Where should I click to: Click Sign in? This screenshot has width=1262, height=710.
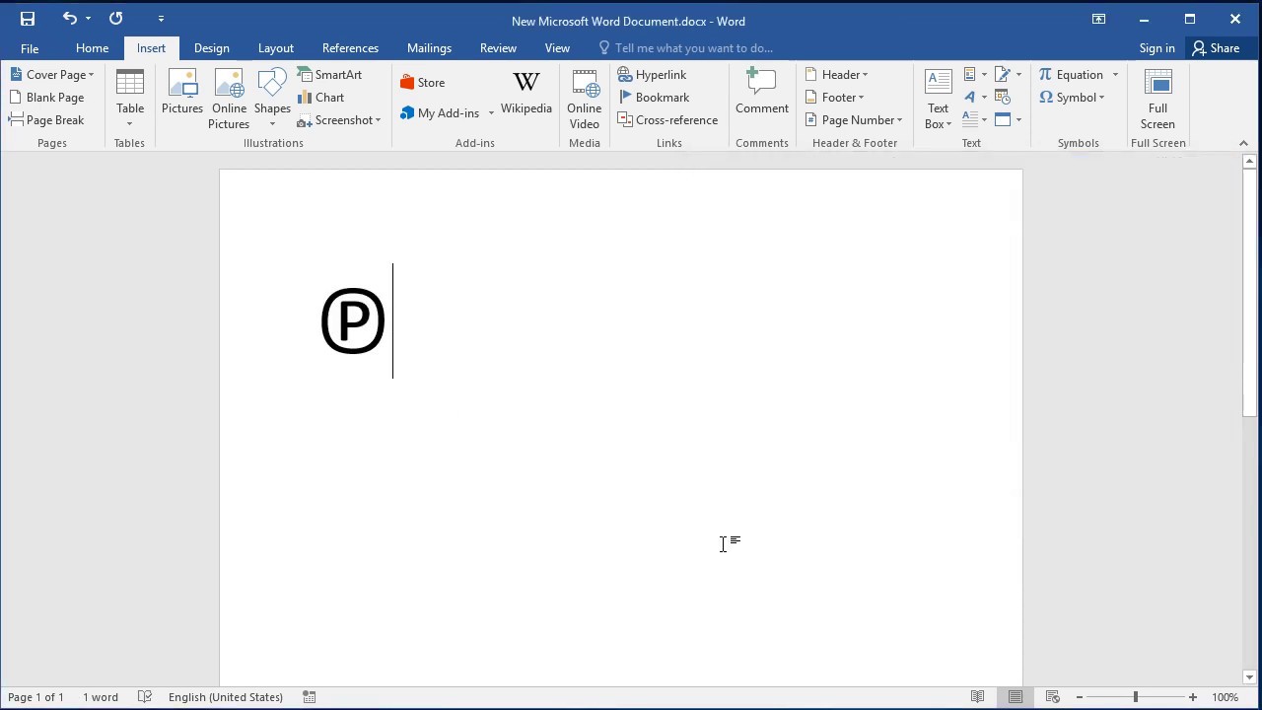coord(1157,48)
